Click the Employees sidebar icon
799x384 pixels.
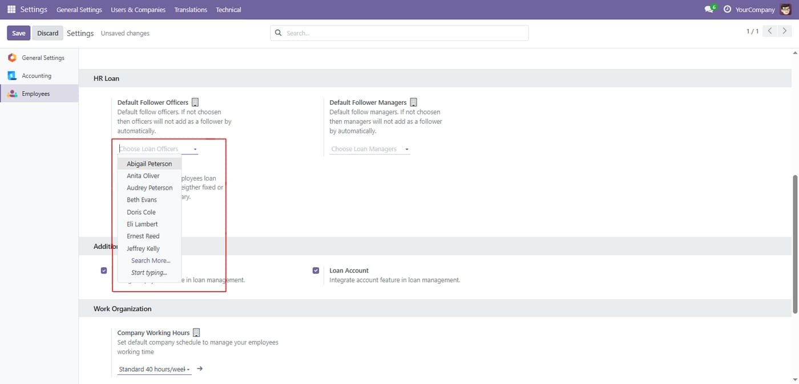[x=12, y=93]
